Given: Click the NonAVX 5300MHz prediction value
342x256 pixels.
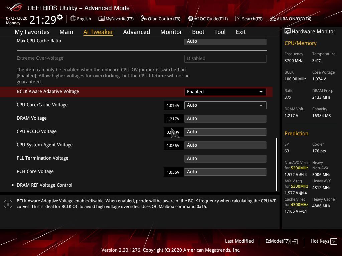Looking at the screenshot, I should [299, 168].
